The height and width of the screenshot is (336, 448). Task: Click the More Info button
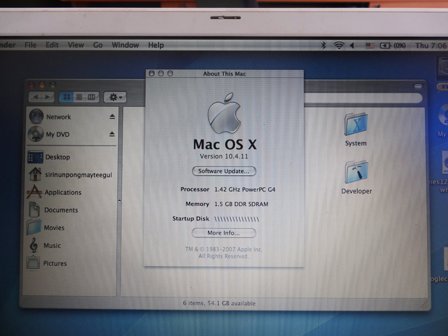pos(224,233)
